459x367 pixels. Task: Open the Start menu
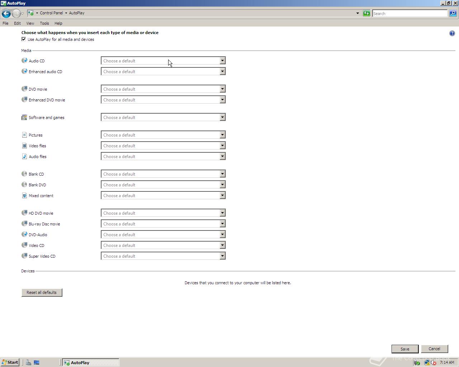pyautogui.click(x=10, y=362)
